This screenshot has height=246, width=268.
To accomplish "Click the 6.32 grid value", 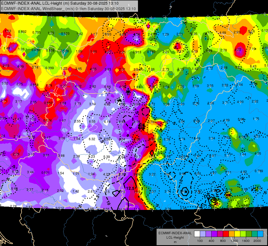I will tap(92, 139).
